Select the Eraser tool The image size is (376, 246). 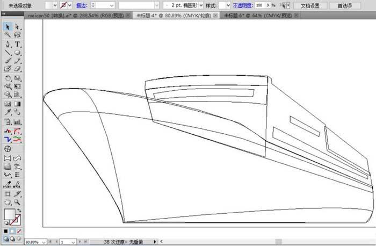[17, 69]
